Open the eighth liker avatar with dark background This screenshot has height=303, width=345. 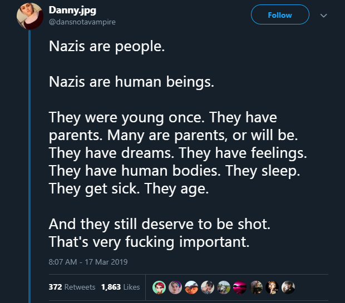point(273,287)
